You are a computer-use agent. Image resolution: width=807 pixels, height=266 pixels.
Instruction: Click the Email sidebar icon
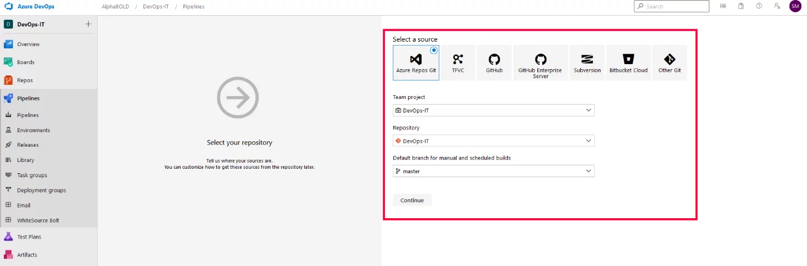pos(8,205)
